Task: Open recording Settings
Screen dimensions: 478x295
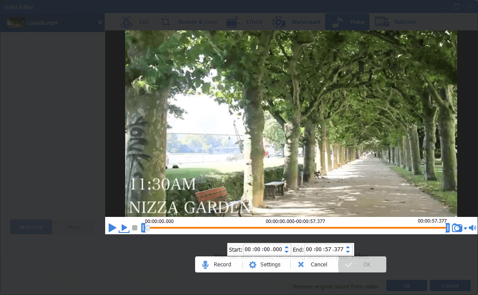Action: [x=265, y=265]
